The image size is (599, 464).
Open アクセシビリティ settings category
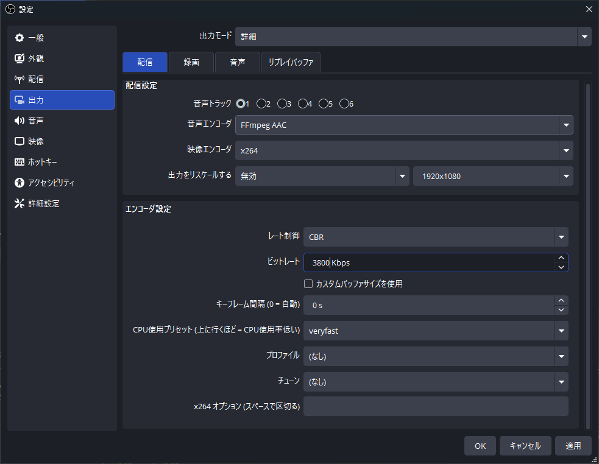(62, 183)
